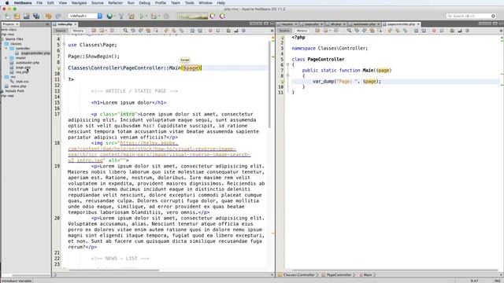
Task: Click the second circular profiler icon after memory bar
Action: point(222,16)
